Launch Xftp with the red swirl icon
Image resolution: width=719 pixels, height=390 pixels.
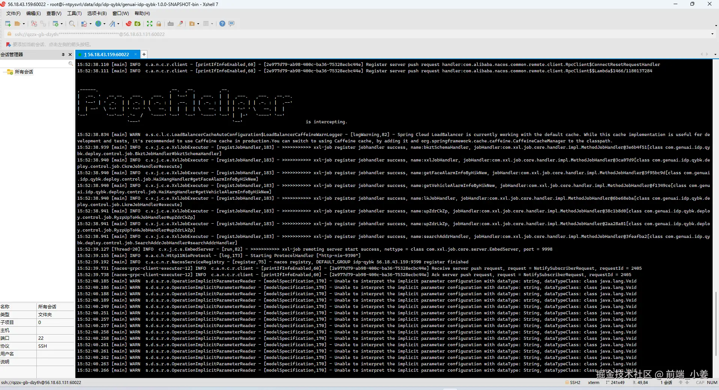pyautogui.click(x=129, y=24)
